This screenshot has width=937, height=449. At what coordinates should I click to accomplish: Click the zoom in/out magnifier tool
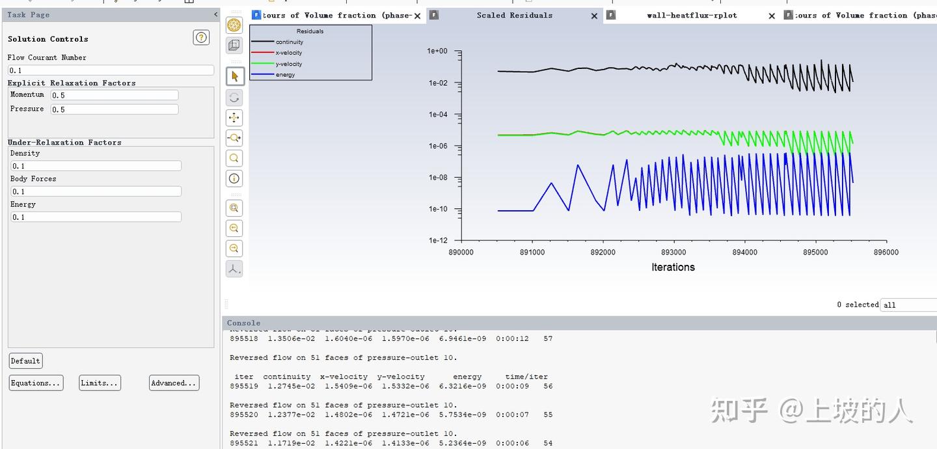pos(235,138)
